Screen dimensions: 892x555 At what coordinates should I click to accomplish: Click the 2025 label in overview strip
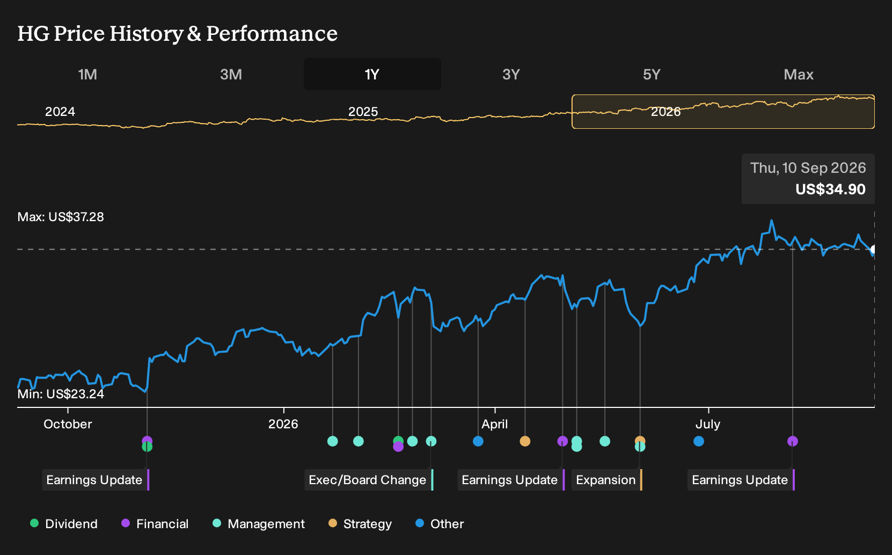(363, 112)
